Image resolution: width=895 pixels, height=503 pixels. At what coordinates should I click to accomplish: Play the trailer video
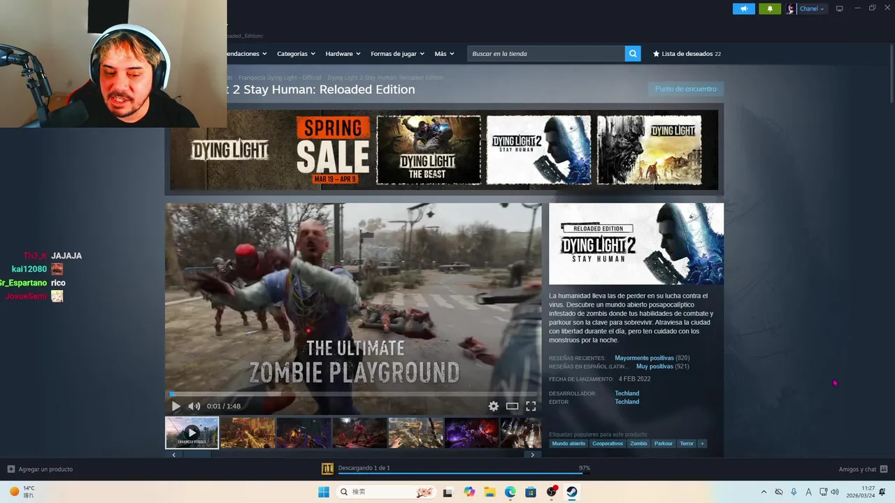[x=176, y=406]
